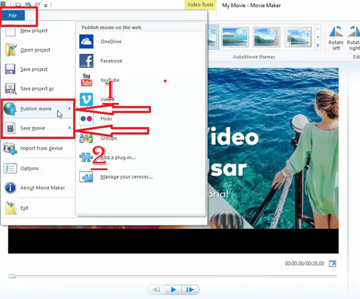Select Open project from the File menu
Image resolution: width=360 pixels, height=299 pixels.
click(38, 50)
